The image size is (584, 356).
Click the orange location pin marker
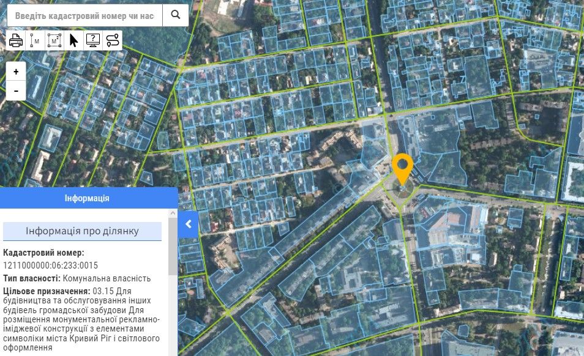click(402, 168)
